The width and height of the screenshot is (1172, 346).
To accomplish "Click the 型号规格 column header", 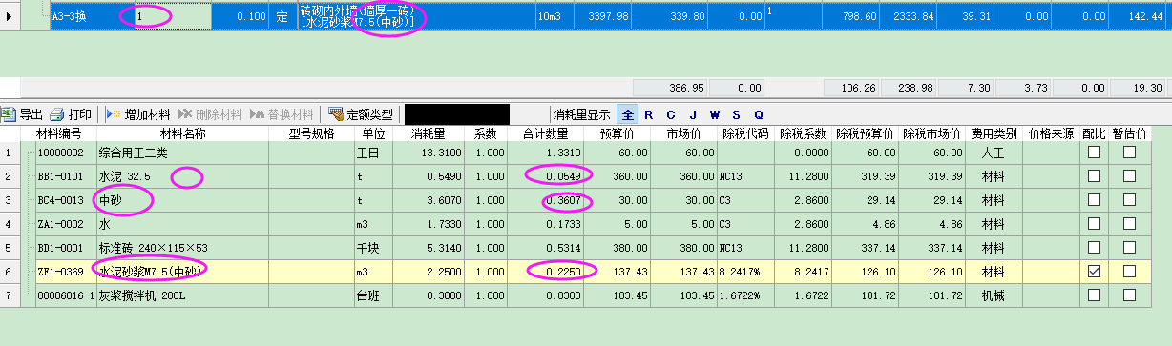I will pyautogui.click(x=311, y=133).
